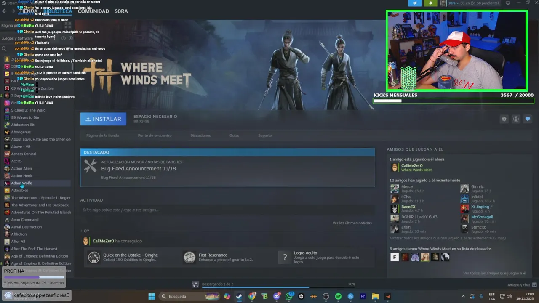
Task: Open ESP LAA language indicator
Action: [x=492, y=296]
